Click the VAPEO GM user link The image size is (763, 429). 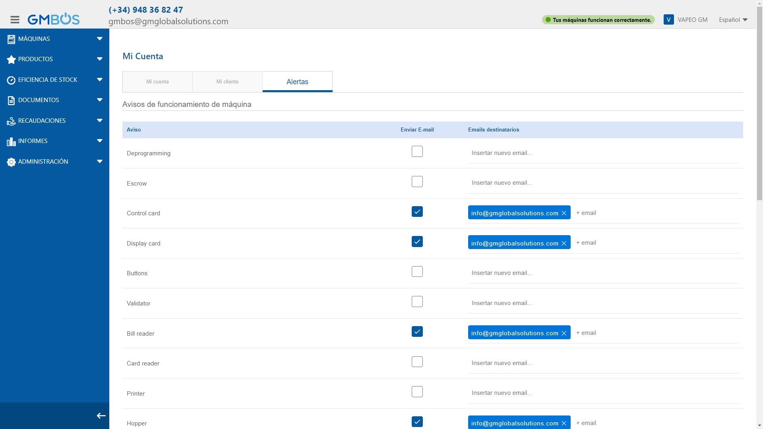pyautogui.click(x=692, y=20)
